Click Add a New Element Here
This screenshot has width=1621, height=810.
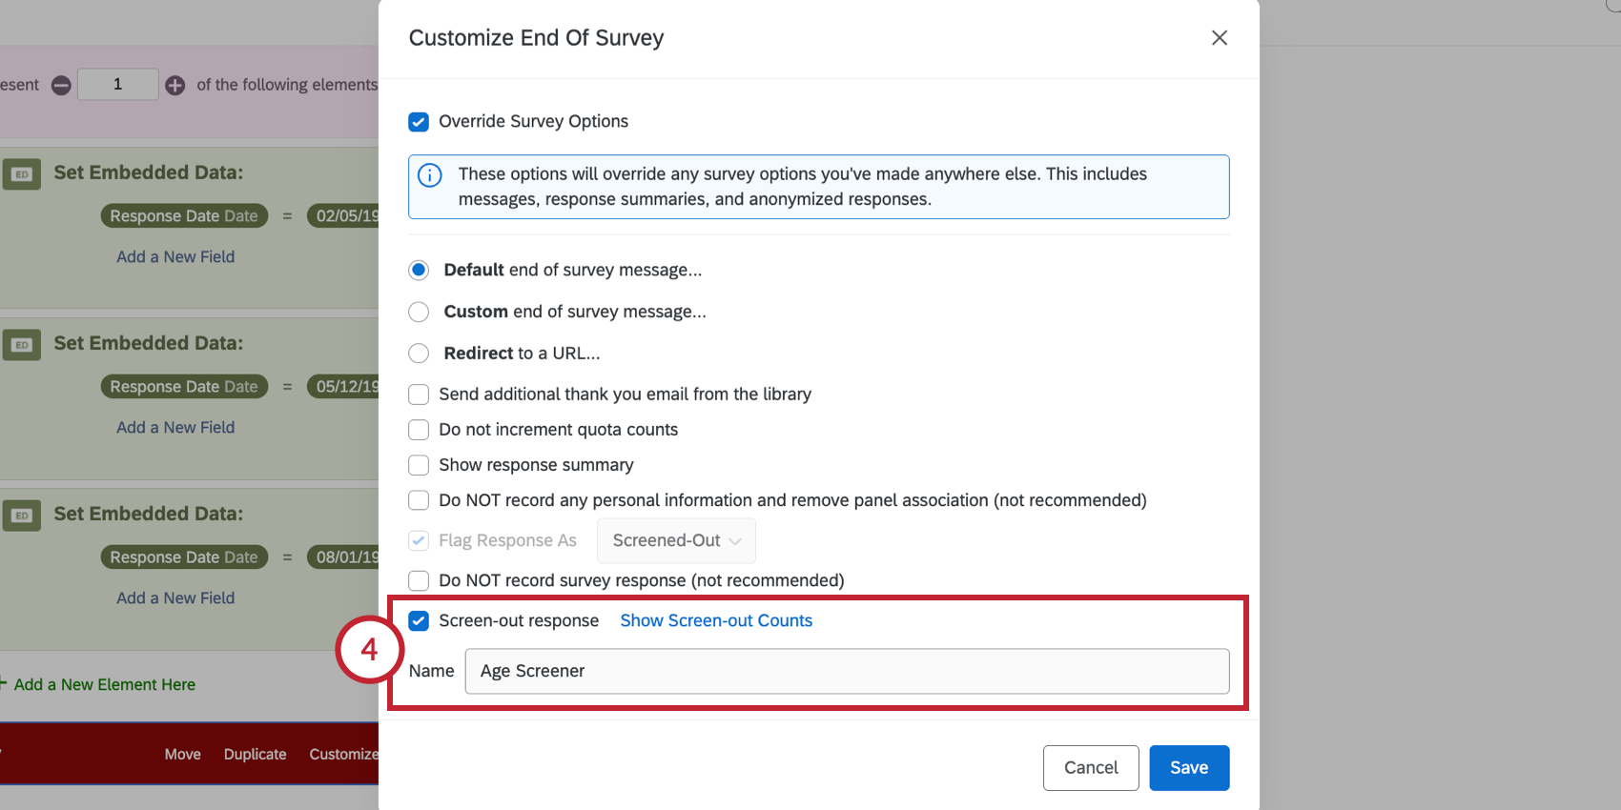pos(104,684)
